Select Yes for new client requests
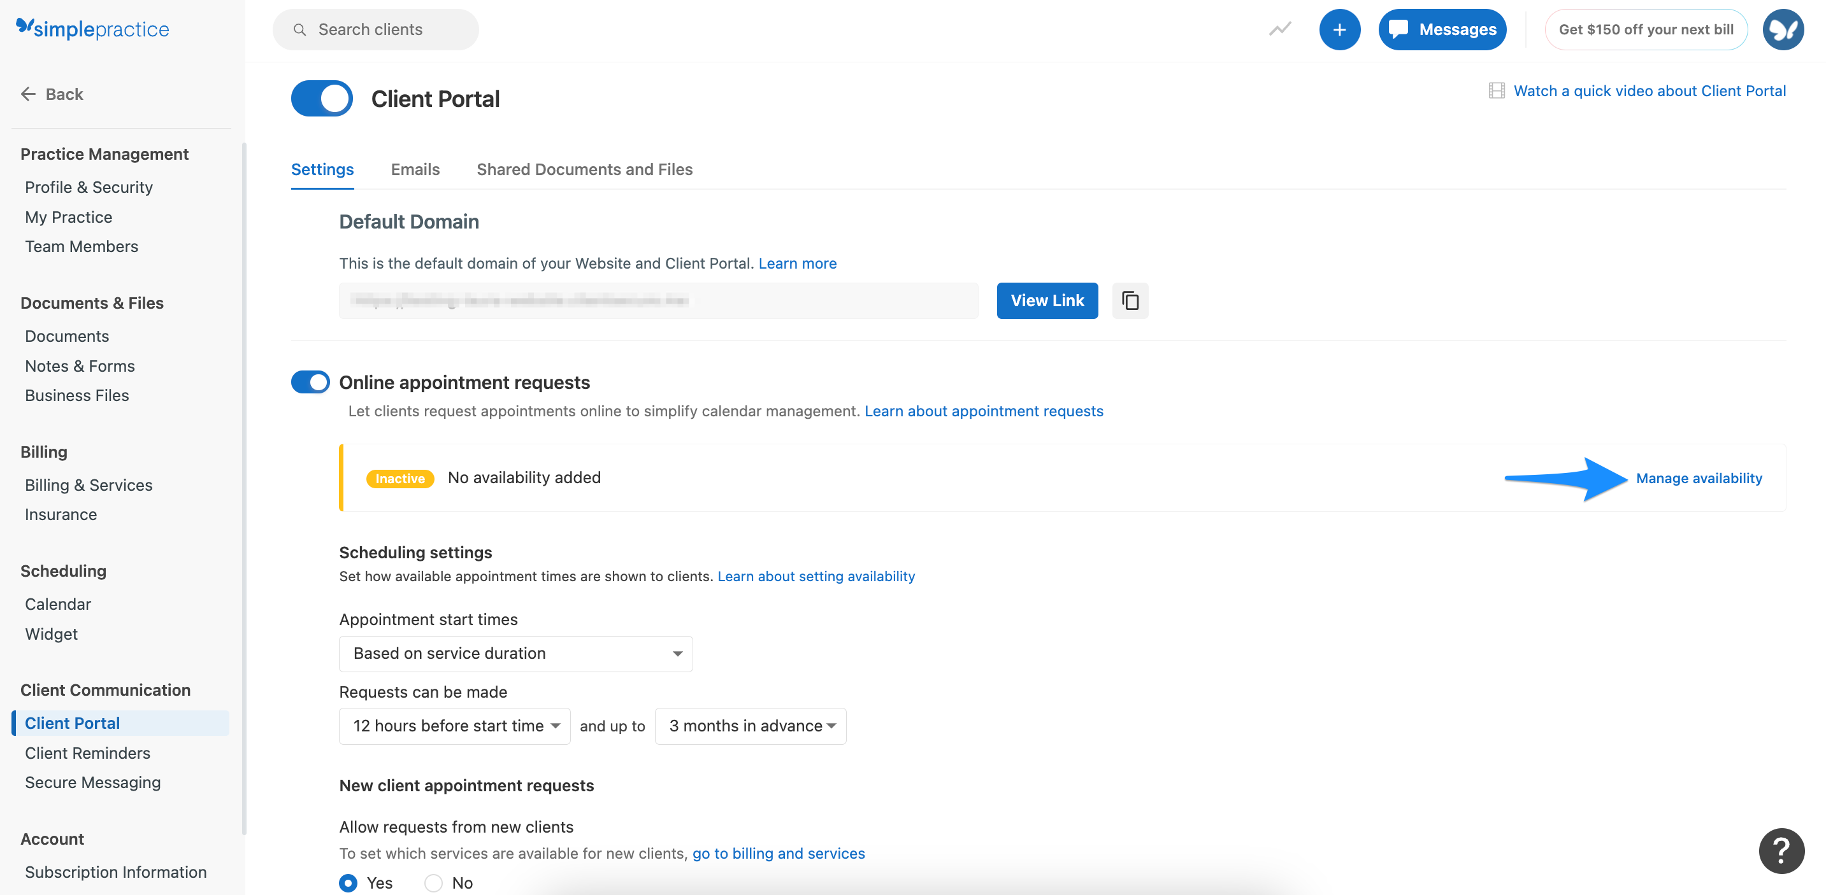 point(348,883)
